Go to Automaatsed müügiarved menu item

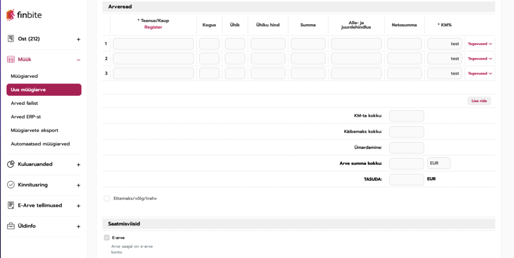40,144
